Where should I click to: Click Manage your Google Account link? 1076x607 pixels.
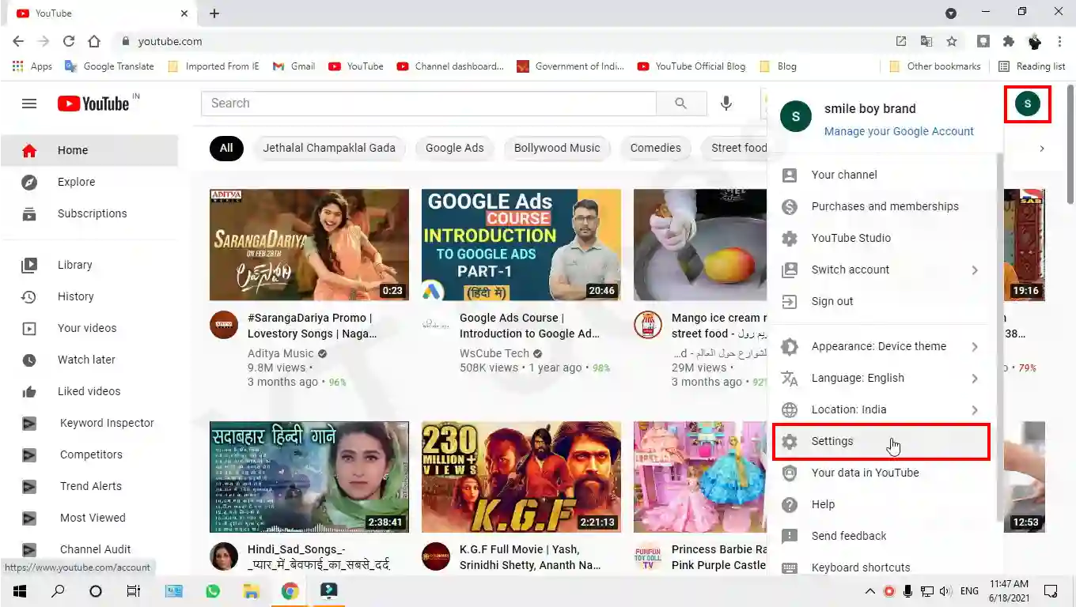click(899, 131)
